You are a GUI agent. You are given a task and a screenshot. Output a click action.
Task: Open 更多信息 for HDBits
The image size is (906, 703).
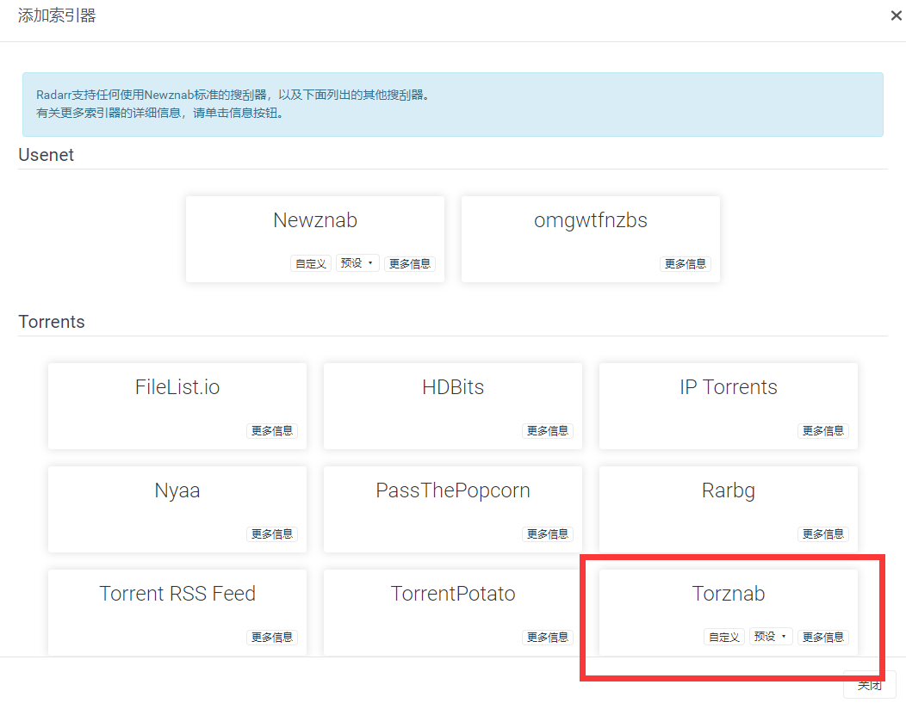548,430
